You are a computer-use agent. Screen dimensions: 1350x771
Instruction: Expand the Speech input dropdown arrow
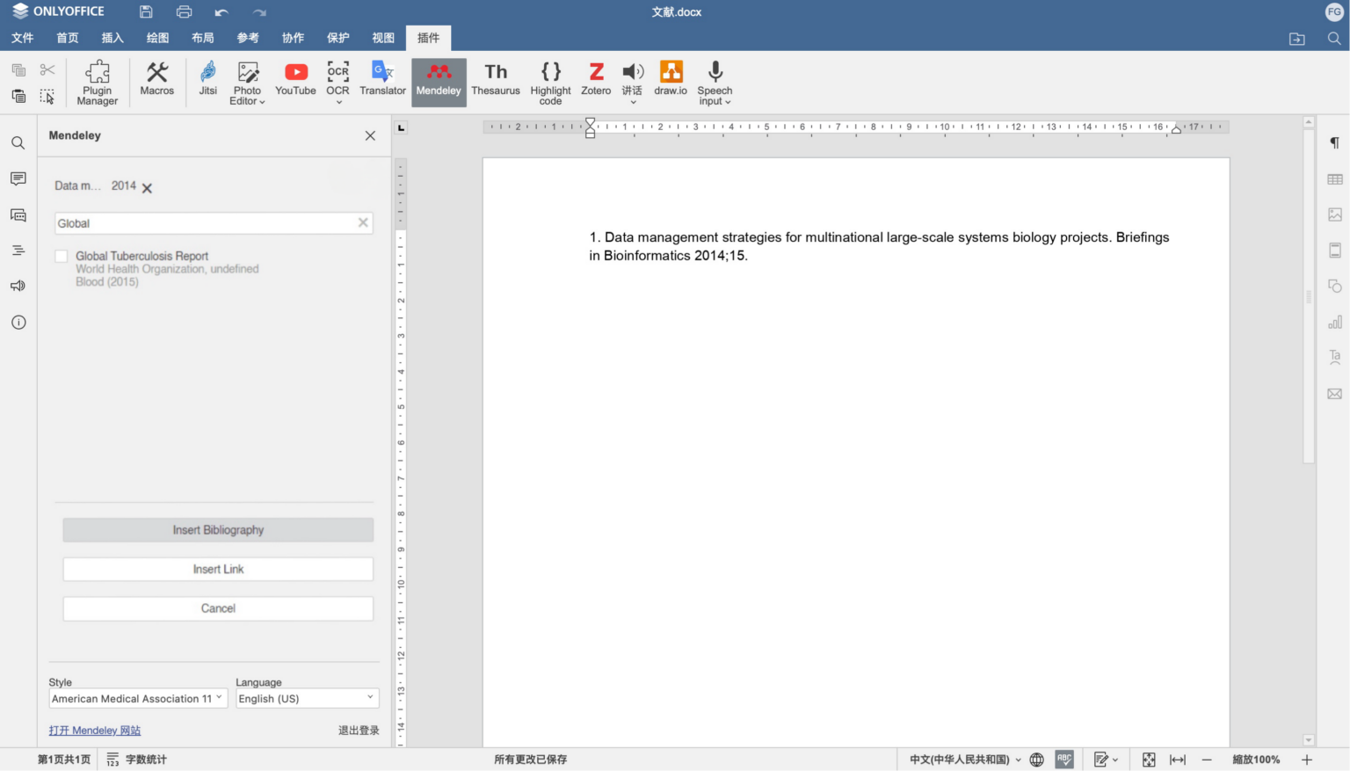[x=728, y=102]
